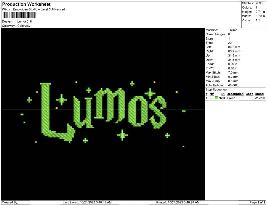Click the 'Up:' value '34.5 mm'
267x205 pixels.
click(234, 55)
